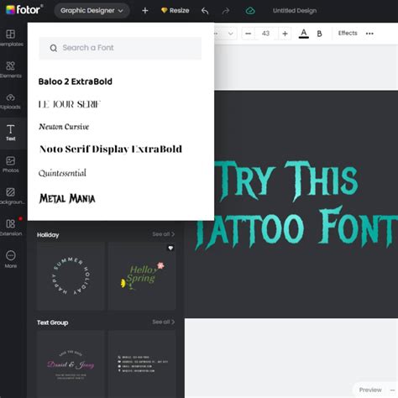Open the More sidebar menu
The width and height of the screenshot is (398, 398).
coord(11,259)
